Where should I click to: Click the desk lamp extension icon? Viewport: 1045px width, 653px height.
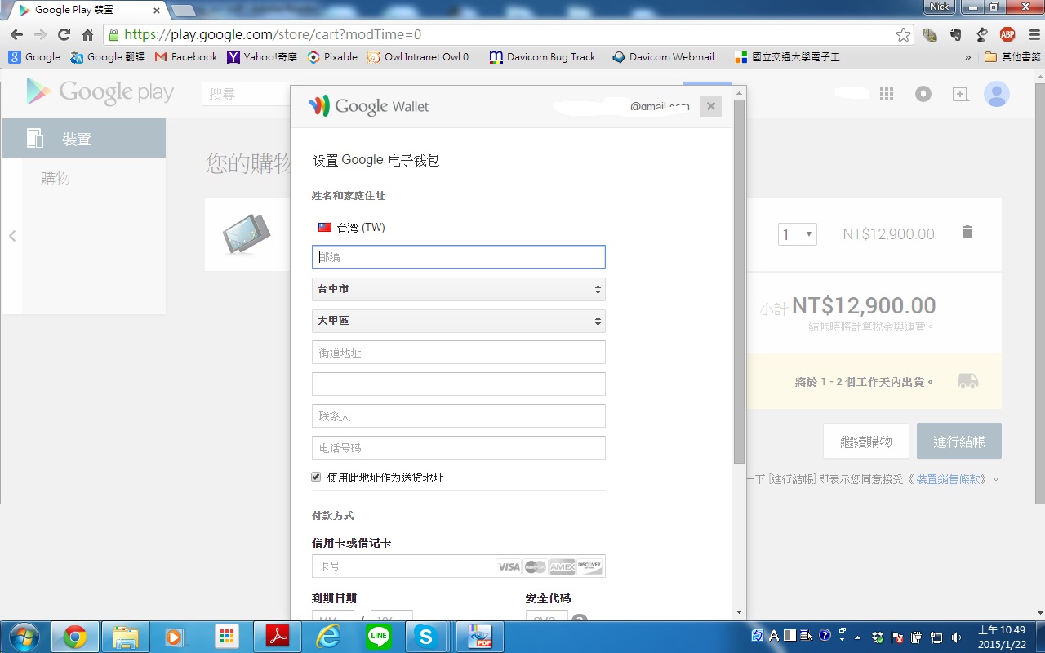pyautogui.click(x=983, y=35)
